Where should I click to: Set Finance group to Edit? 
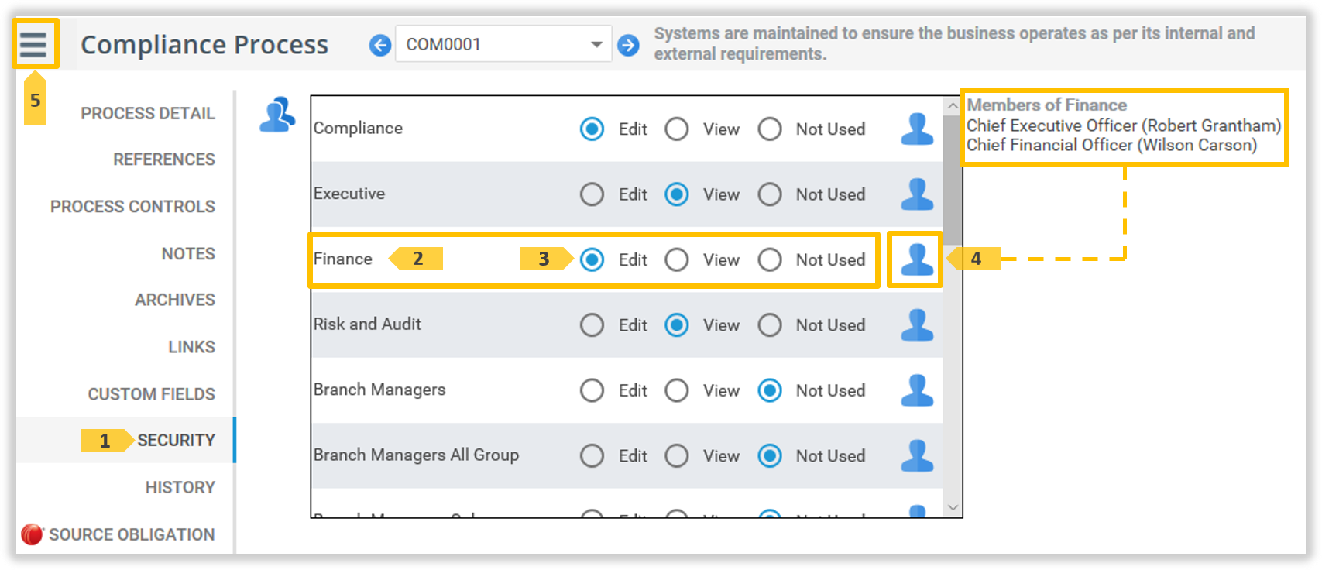[592, 259]
